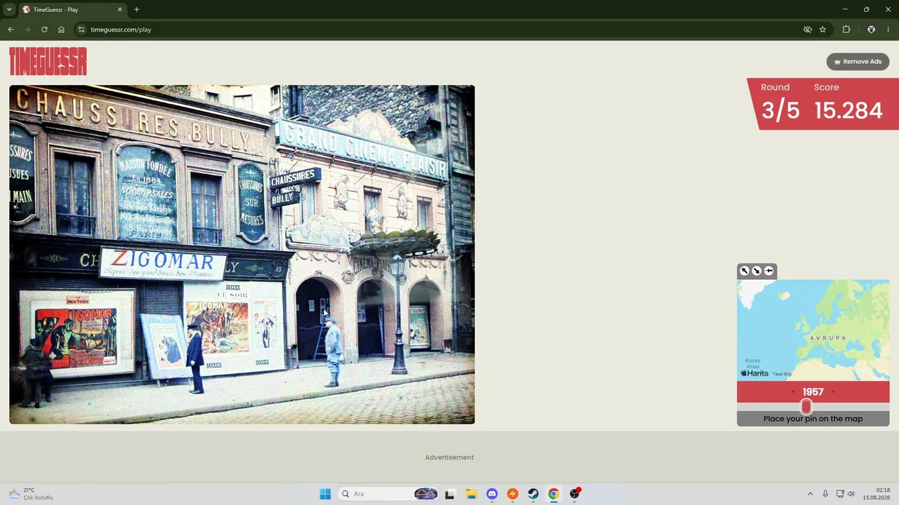
Task: Click the Remove Ads button
Action: pyautogui.click(x=858, y=62)
